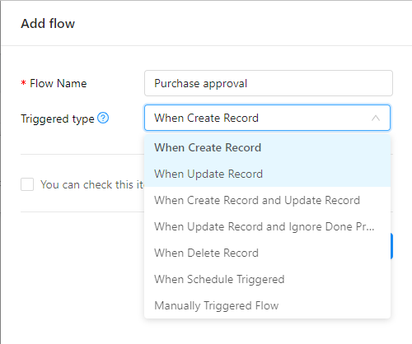Click the blue button edge behind the dropdown
The width and height of the screenshot is (412, 344).
point(391,246)
